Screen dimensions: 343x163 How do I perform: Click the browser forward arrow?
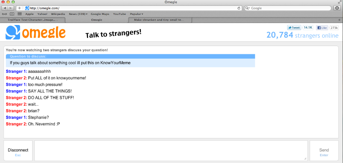(11, 8)
